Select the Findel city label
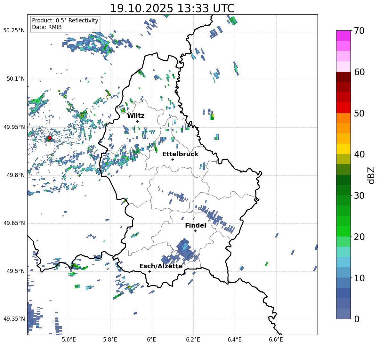The width and height of the screenshot is (379, 346). (x=195, y=225)
